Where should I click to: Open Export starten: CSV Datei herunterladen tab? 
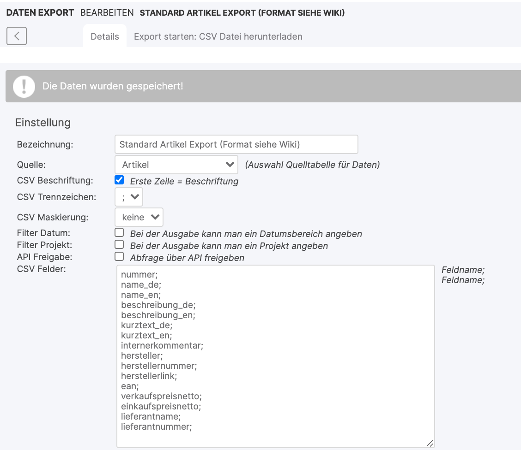pos(218,36)
